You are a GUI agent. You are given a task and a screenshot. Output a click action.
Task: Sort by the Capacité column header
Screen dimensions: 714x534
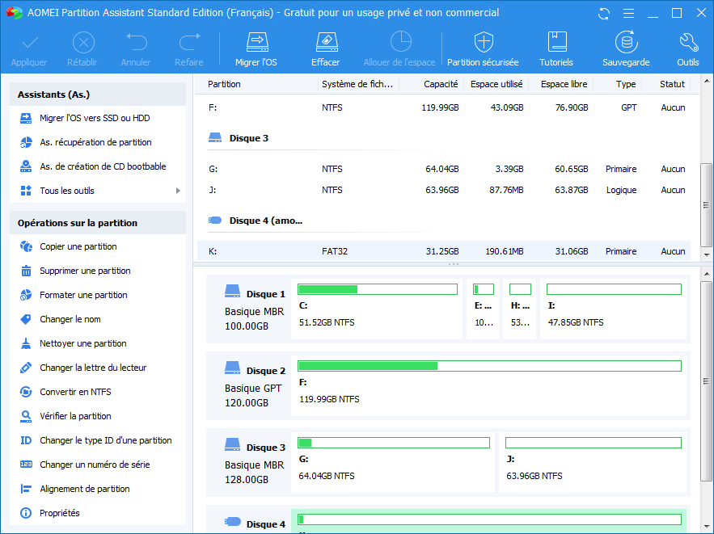pyautogui.click(x=441, y=84)
